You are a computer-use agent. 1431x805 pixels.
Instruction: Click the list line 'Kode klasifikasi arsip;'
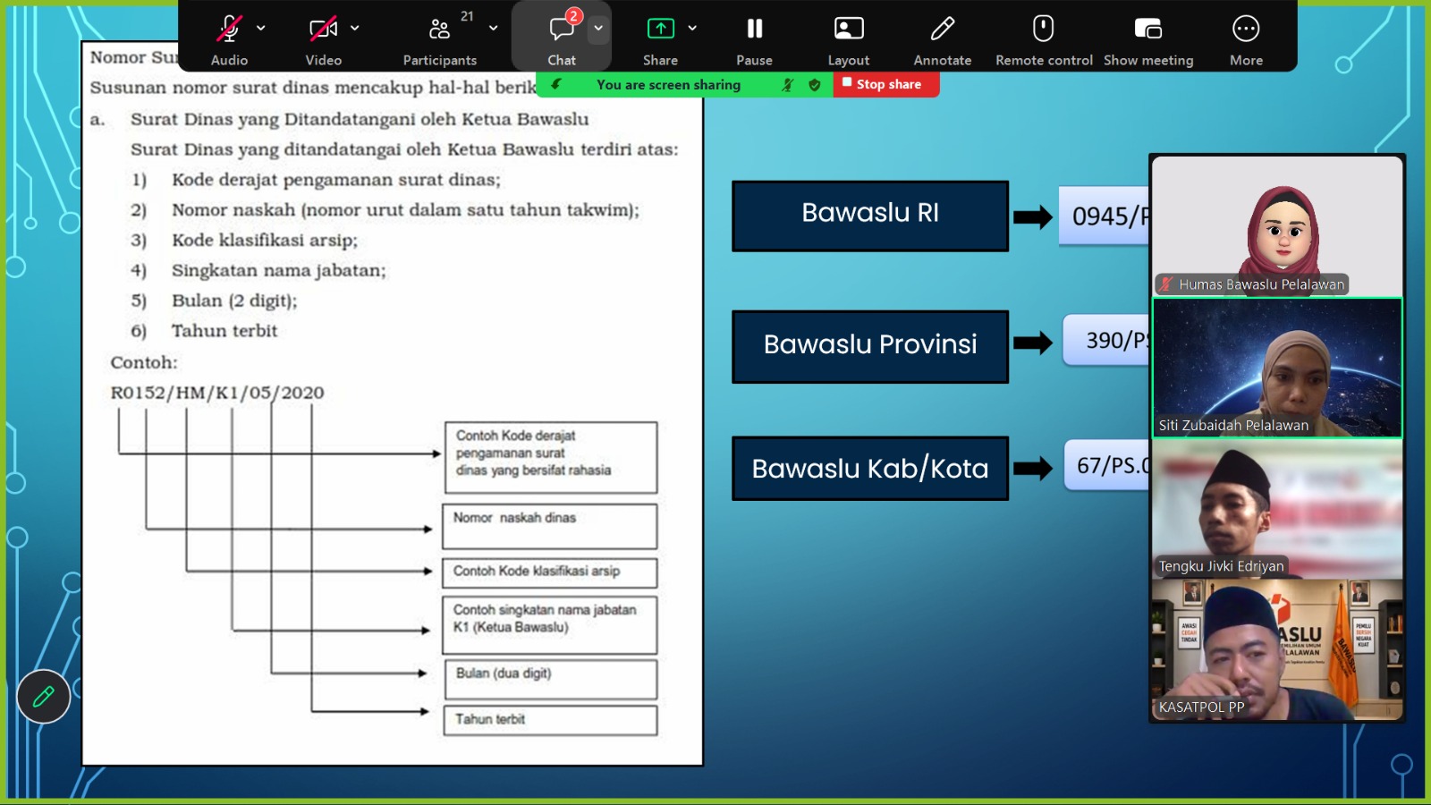tap(265, 240)
